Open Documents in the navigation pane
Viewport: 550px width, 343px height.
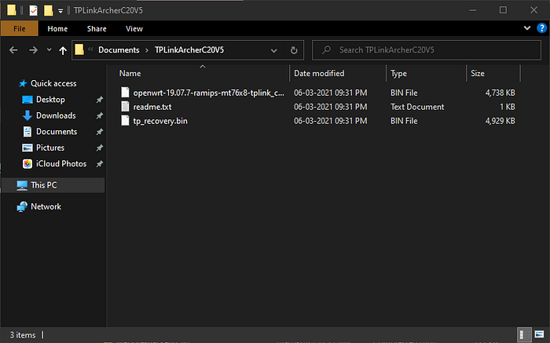(x=57, y=132)
